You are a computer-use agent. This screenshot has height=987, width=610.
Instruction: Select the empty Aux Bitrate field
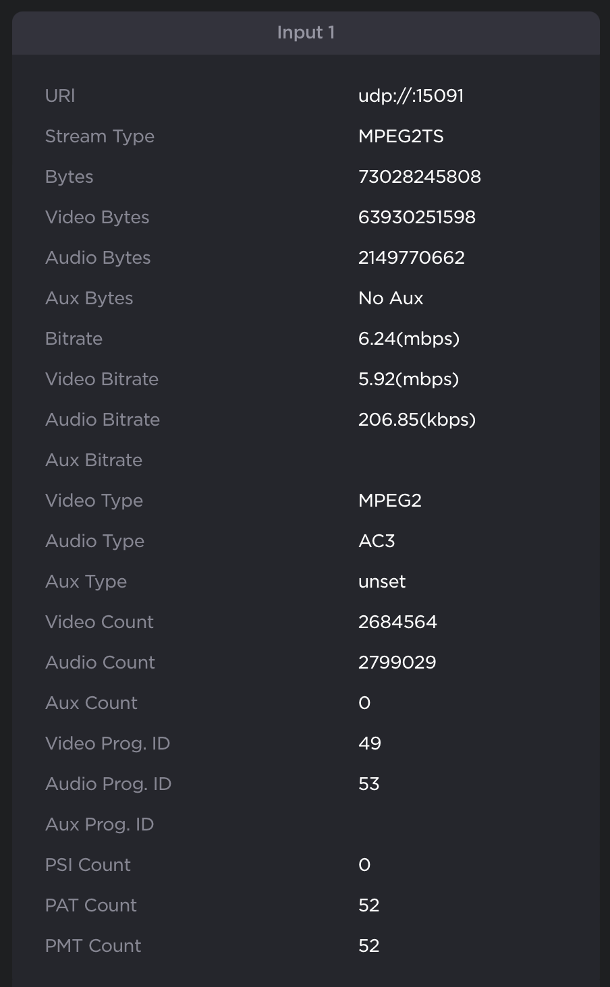point(405,459)
